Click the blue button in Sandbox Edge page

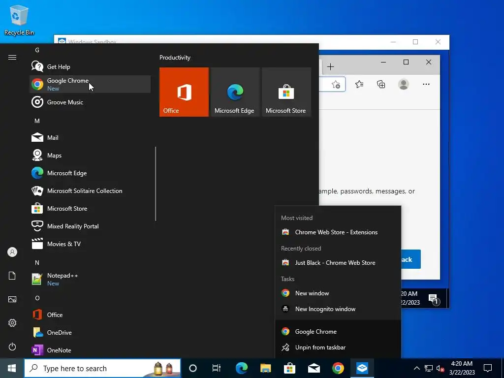pyautogui.click(x=411, y=259)
